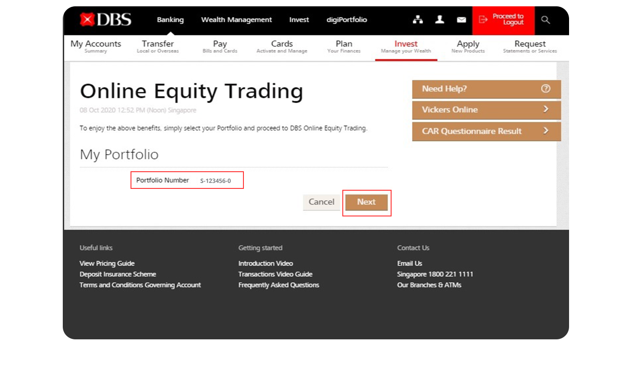Open Plan Your Finances tab
The image size is (635, 366).
pos(344,47)
